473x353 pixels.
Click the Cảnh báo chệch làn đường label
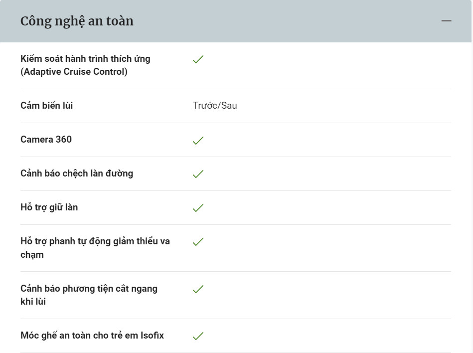[x=77, y=174]
